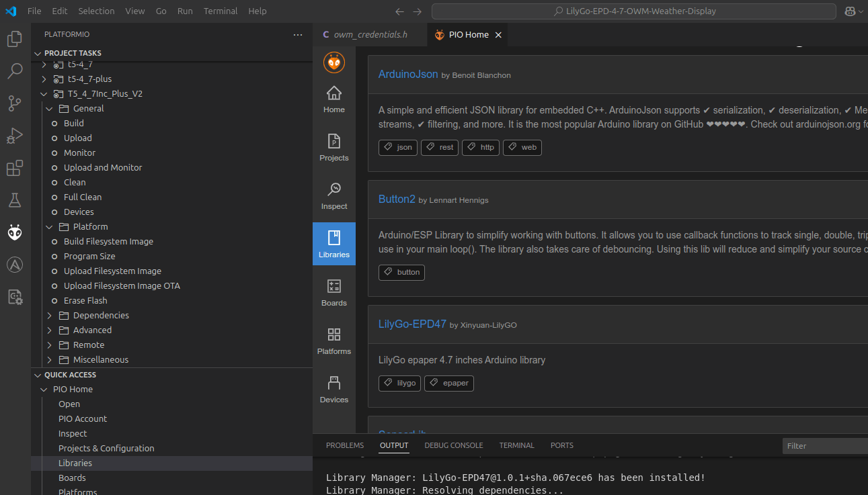
Task: Click the json tag button
Action: (x=398, y=148)
